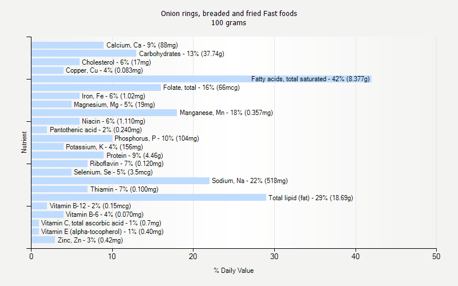Click the Manganese bar in the chart
The height and width of the screenshot is (286, 458).
[104, 113]
